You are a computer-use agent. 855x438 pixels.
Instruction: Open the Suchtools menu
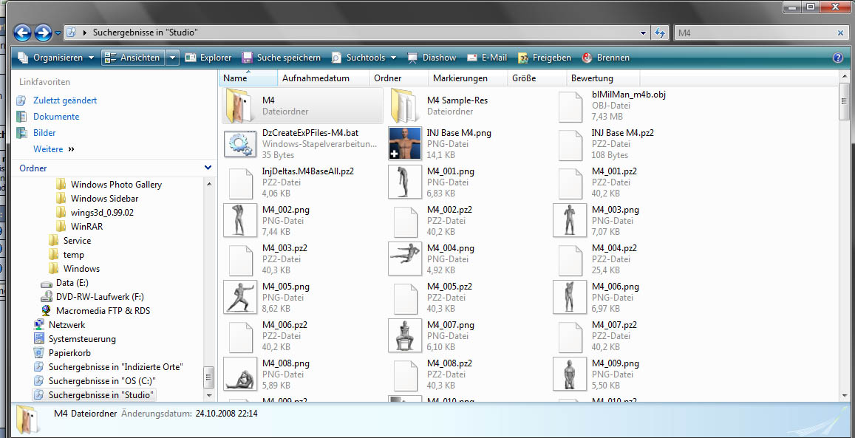click(x=365, y=57)
